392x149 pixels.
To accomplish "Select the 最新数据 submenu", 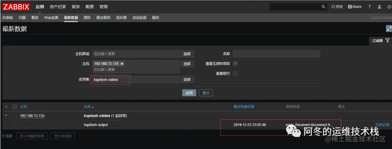I will (x=71, y=17).
